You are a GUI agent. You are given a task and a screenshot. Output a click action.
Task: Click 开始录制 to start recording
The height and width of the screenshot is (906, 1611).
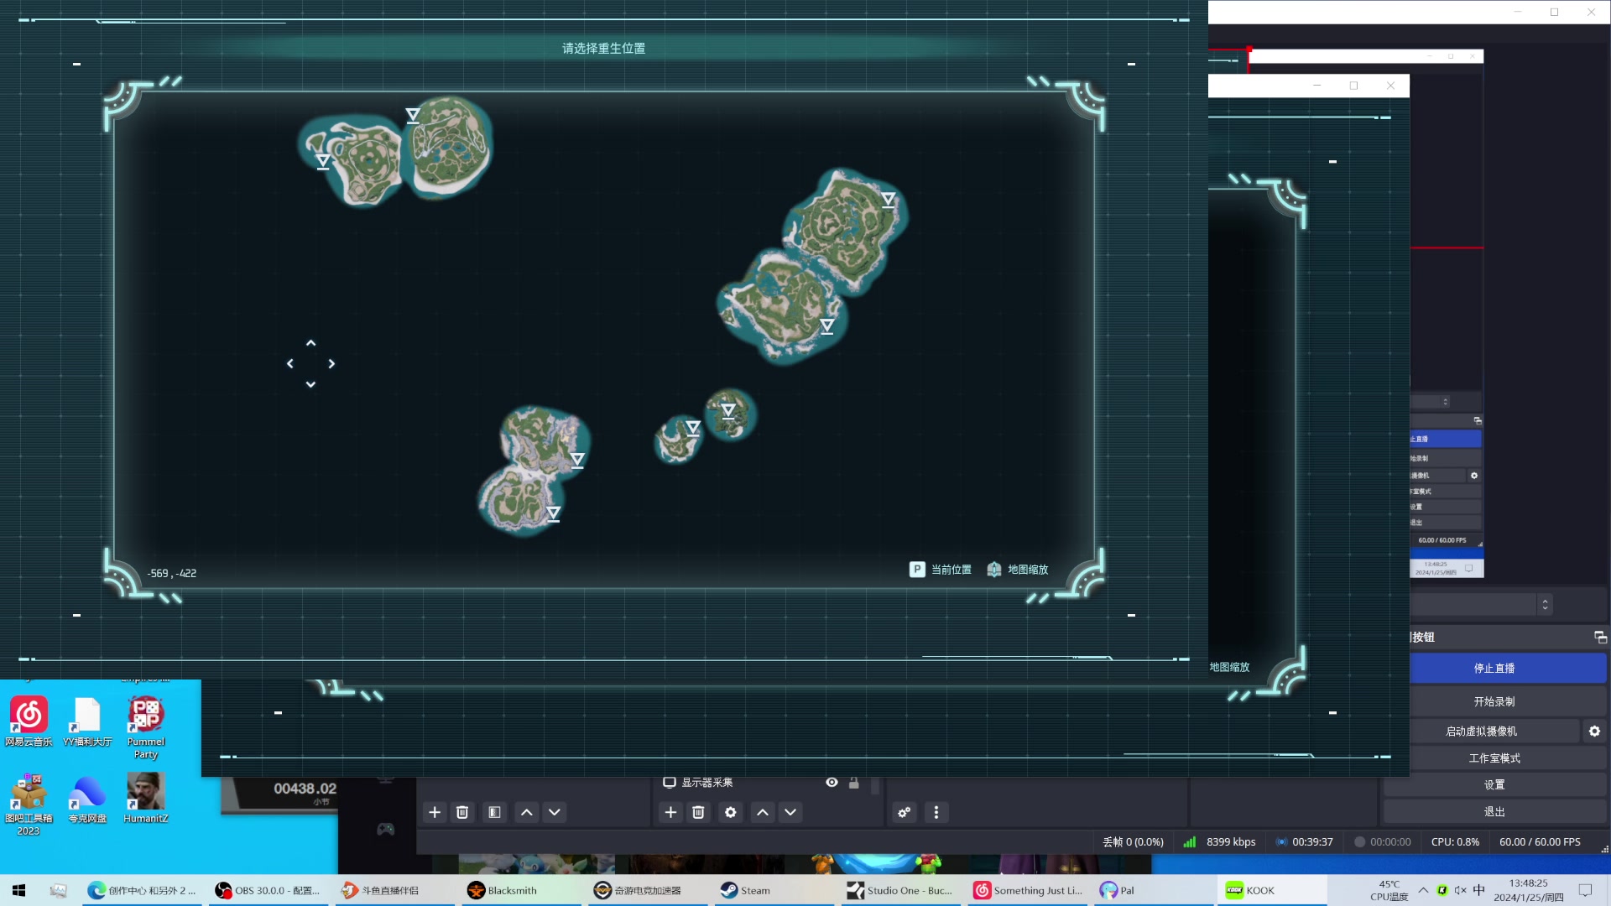[1494, 701]
